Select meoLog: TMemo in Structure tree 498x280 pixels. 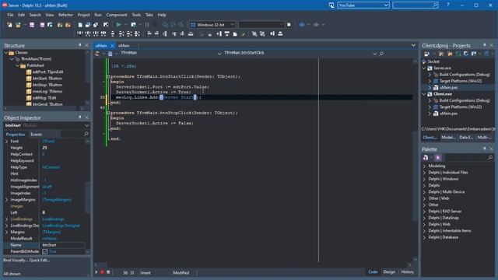tap(47, 92)
